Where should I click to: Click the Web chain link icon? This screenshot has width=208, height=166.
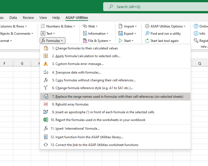click(x=85, y=26)
